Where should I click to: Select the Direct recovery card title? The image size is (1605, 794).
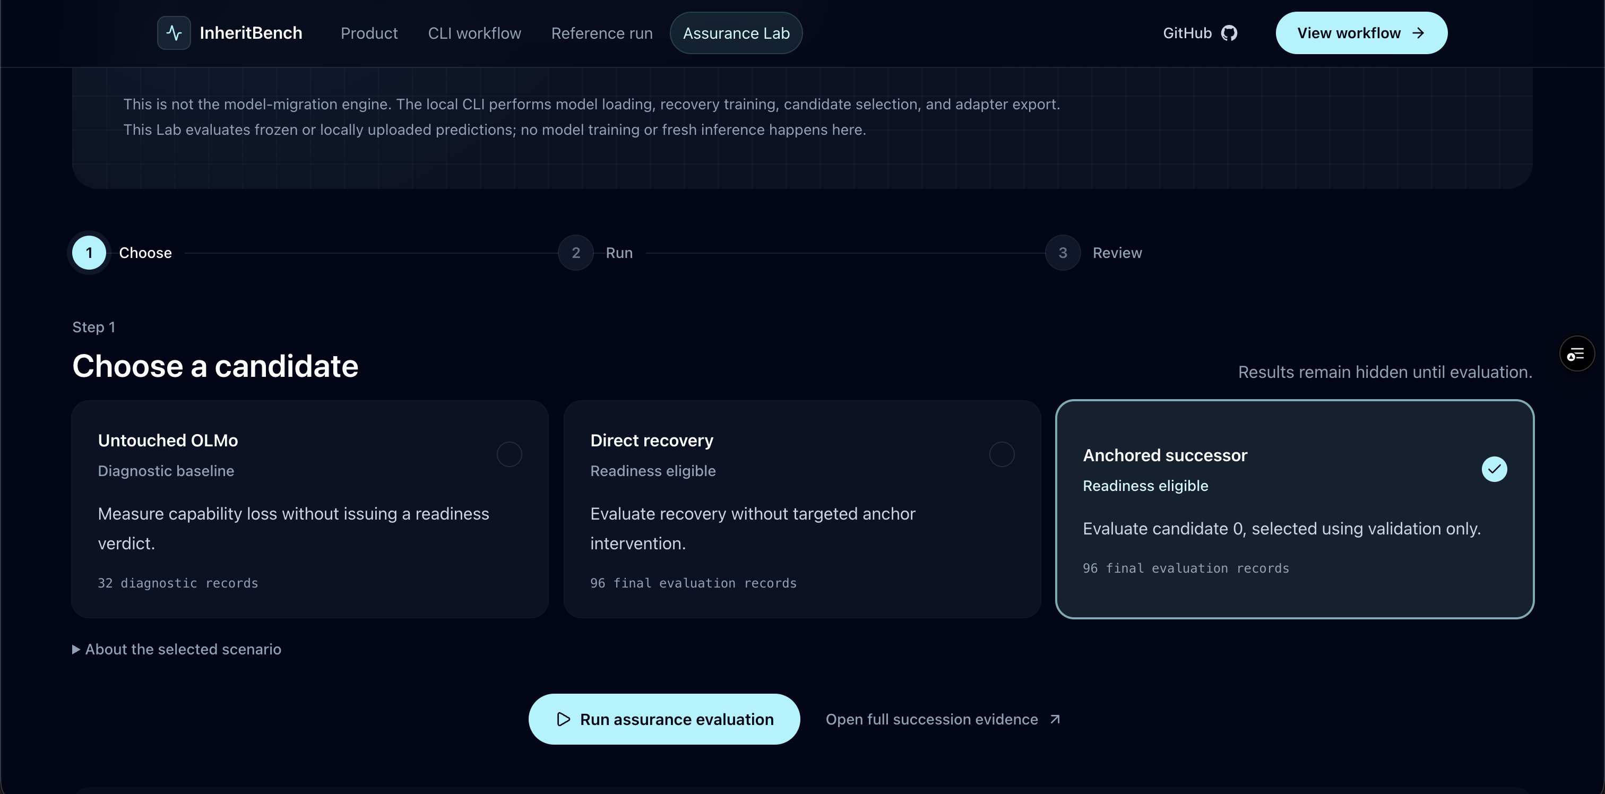tap(652, 441)
